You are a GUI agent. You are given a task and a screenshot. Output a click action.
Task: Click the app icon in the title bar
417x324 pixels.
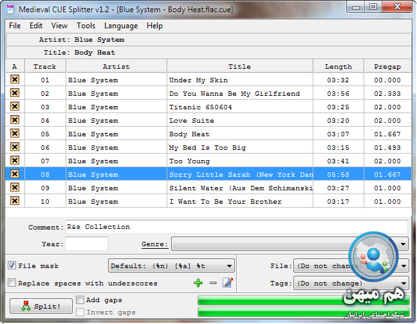pyautogui.click(x=10, y=9)
